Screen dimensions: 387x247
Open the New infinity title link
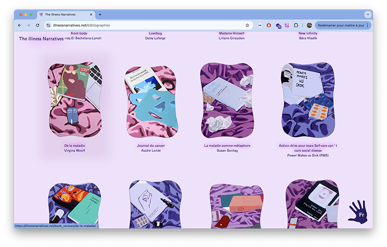(x=308, y=33)
